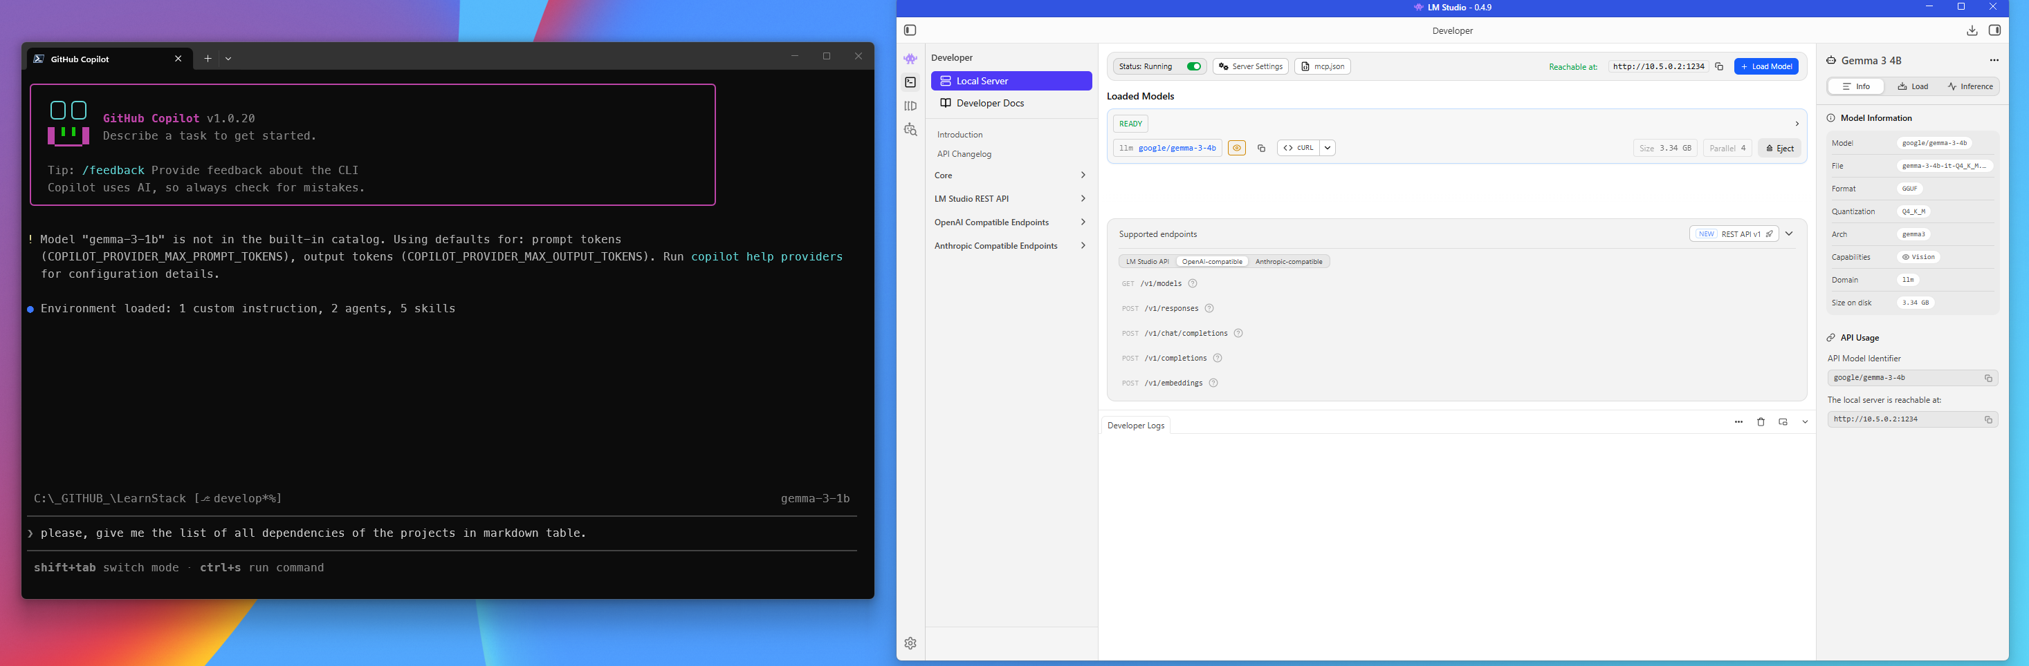
Task: Clear the Developer Logs with trash icon
Action: tap(1761, 422)
